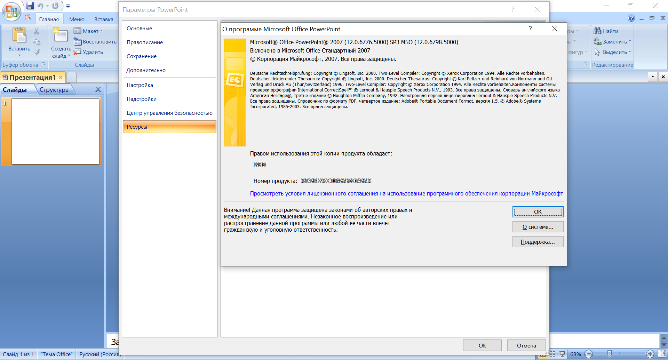Select the highlighted Ресурсы category
Image resolution: width=668 pixels, height=360 pixels.
(169, 127)
